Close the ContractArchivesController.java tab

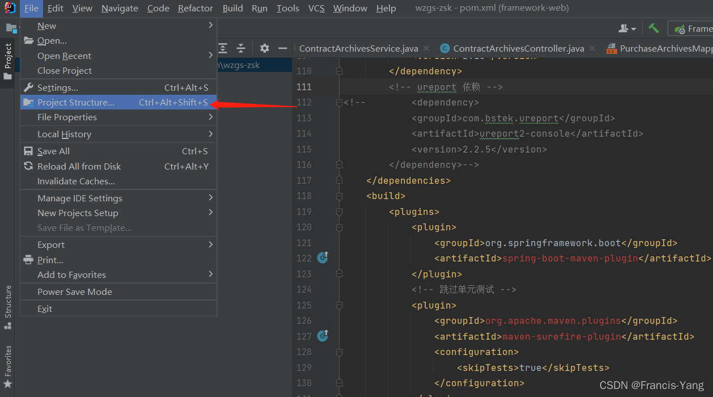pyautogui.click(x=592, y=49)
